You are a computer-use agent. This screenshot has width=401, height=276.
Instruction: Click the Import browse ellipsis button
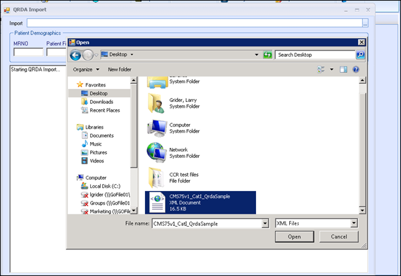click(365, 23)
